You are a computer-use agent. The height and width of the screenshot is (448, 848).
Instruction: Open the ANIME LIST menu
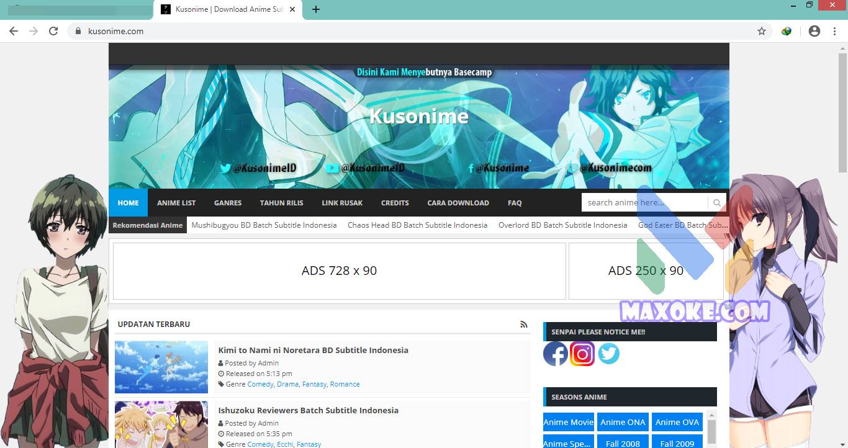(176, 203)
